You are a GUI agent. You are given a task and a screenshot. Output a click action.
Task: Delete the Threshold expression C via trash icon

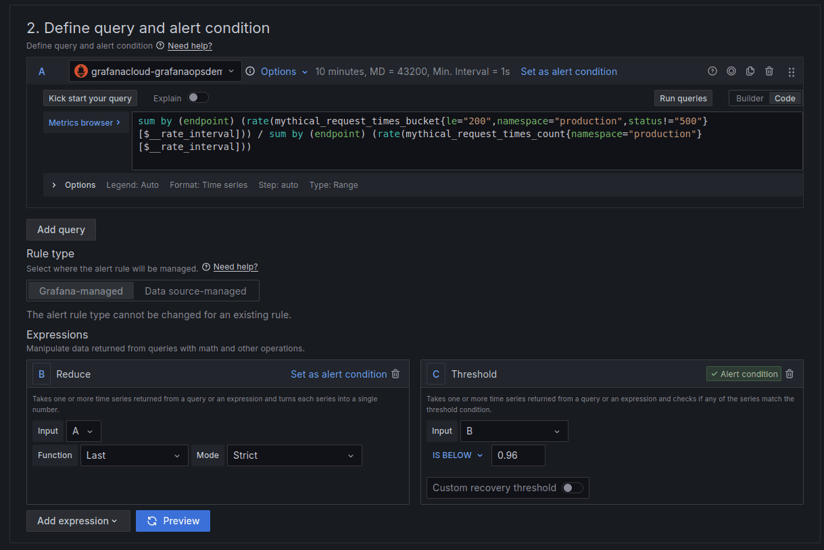click(x=790, y=374)
